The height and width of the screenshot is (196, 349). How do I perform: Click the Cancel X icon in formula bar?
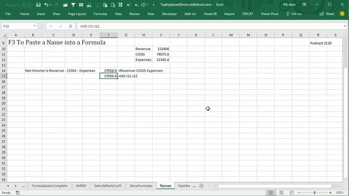[x=51, y=26]
